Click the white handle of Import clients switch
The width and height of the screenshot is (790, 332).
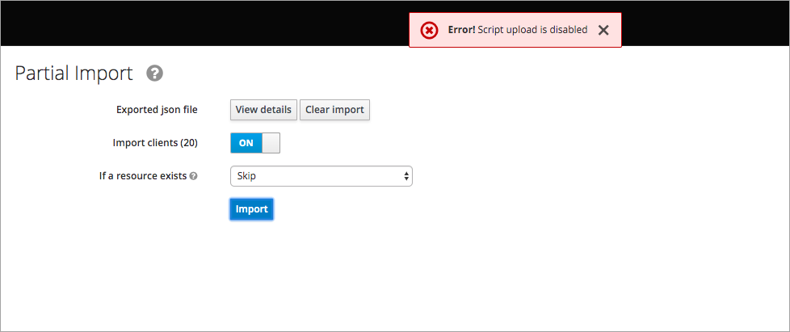click(x=271, y=143)
